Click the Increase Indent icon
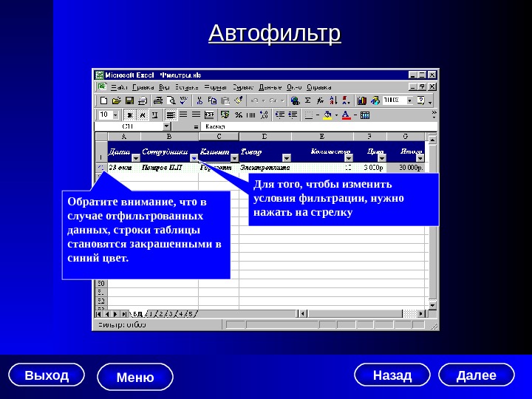 click(x=280, y=115)
